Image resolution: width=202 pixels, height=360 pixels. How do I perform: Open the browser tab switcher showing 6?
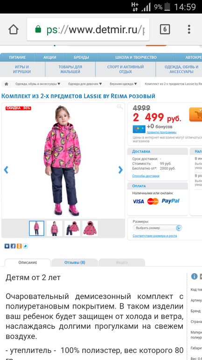pyautogui.click(x=165, y=29)
